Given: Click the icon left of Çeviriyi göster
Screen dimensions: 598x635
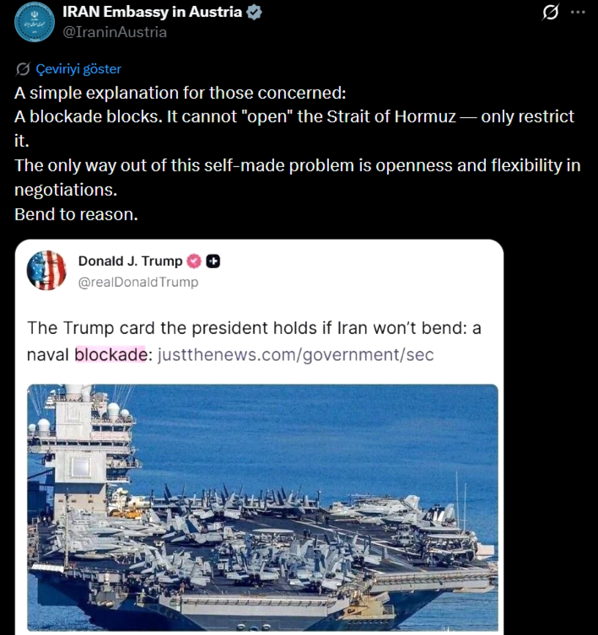Looking at the screenshot, I should (x=22, y=69).
